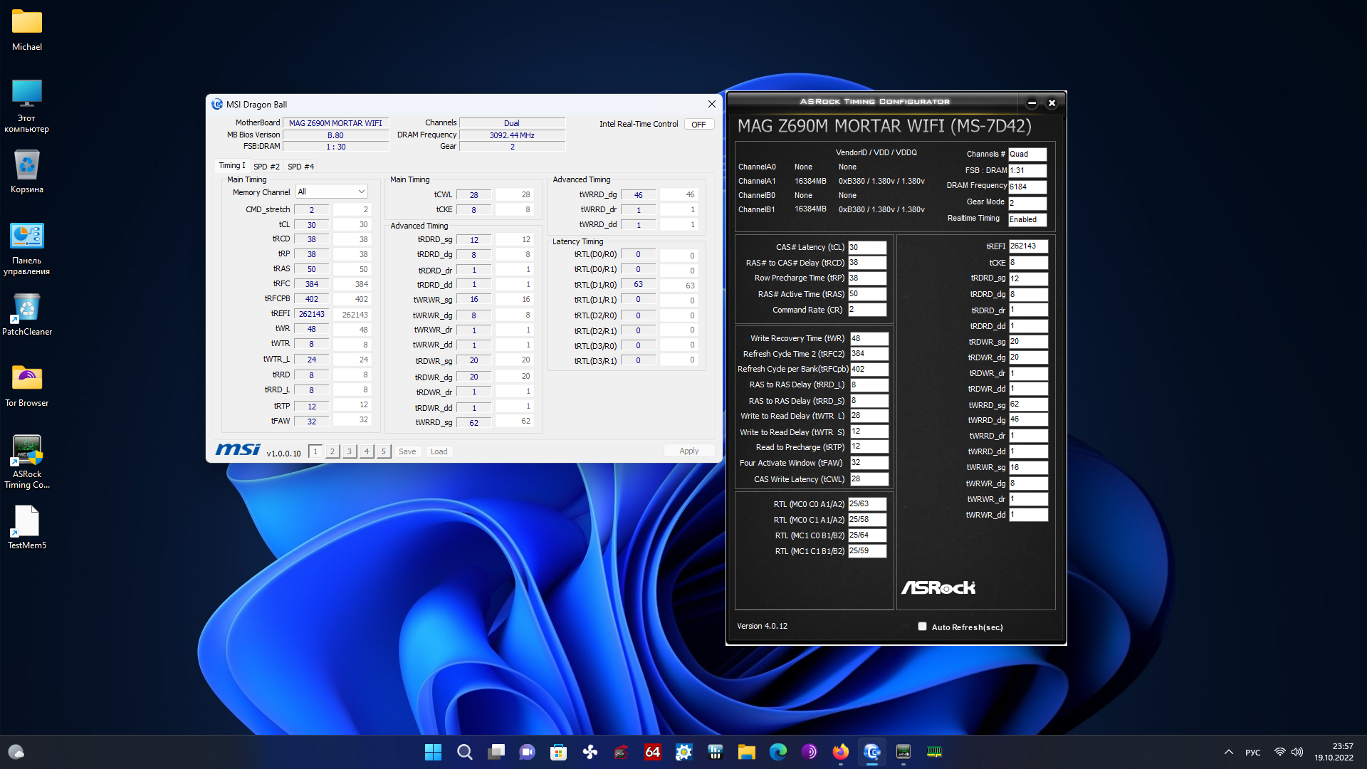Open Microsoft Edge from the taskbar
Screen dimensions: 1367x769
(777, 752)
